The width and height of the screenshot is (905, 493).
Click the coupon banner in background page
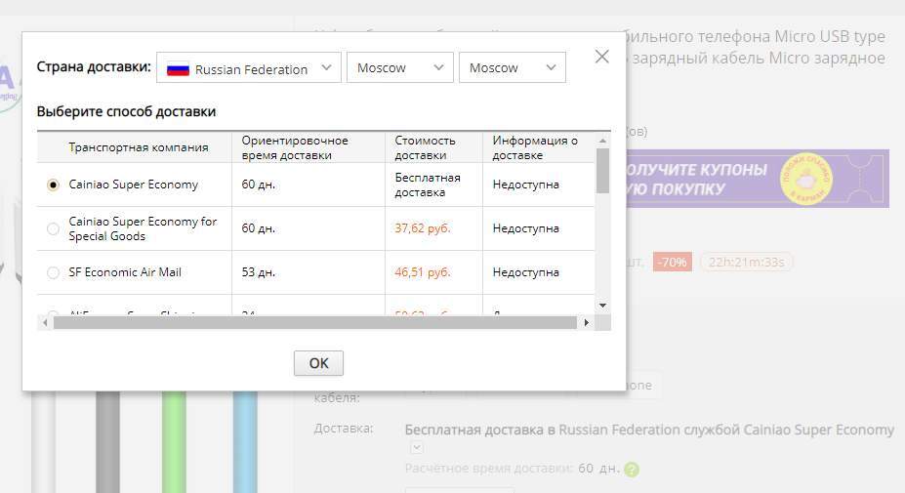point(758,179)
